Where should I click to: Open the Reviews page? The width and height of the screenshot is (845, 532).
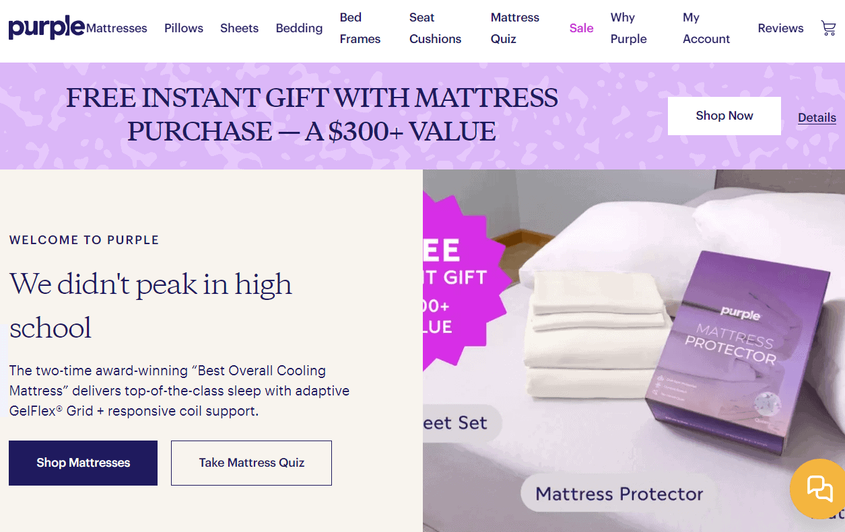coord(780,28)
